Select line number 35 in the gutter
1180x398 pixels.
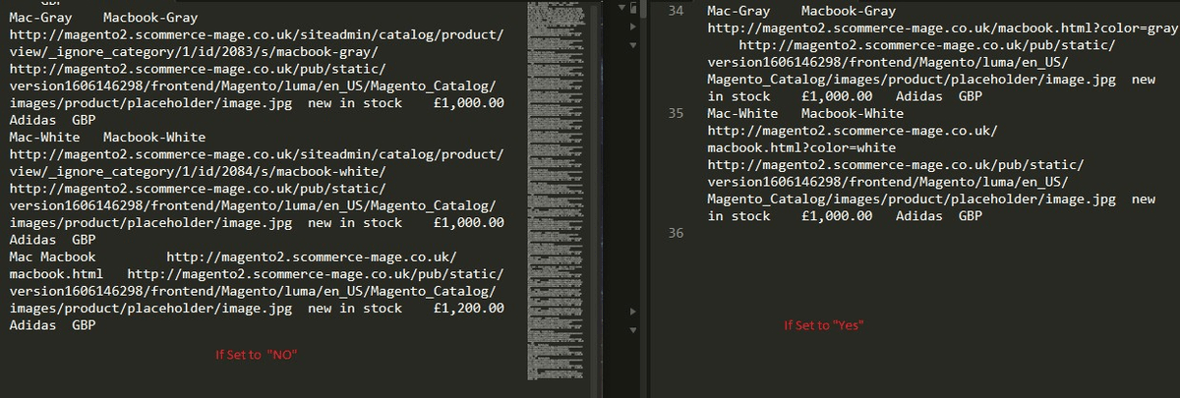coord(675,113)
